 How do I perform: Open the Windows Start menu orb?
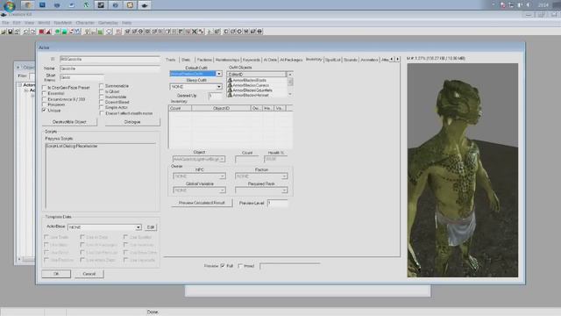[x=10, y=5]
